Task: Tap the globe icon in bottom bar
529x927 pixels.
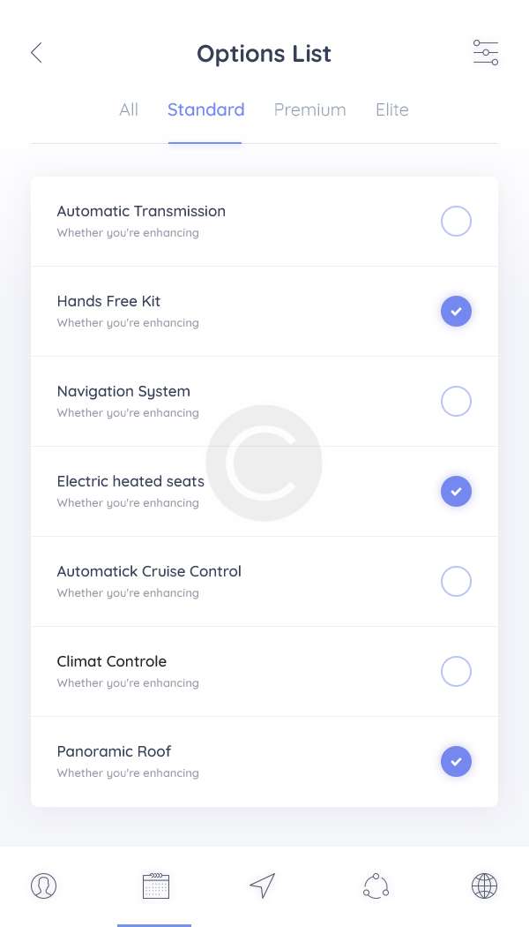Action: [x=484, y=886]
